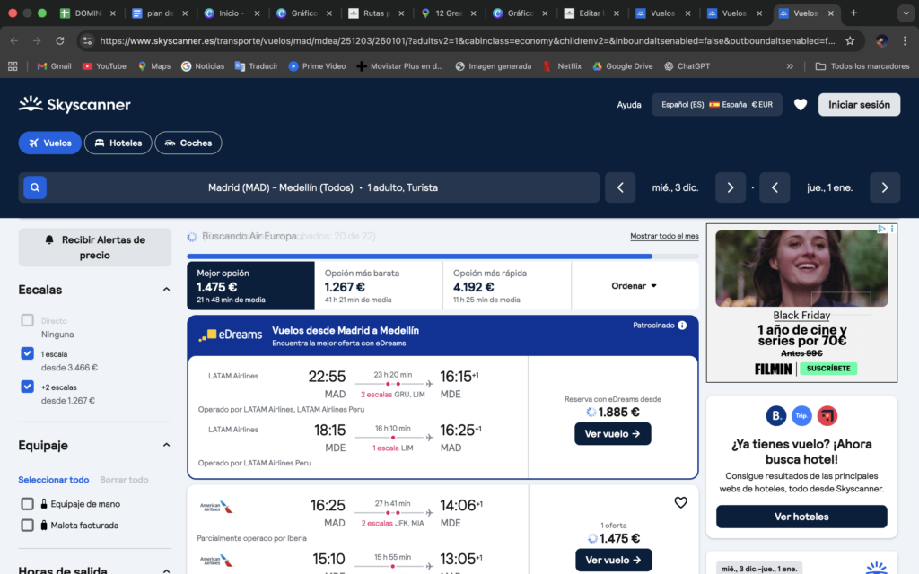Viewport: 919px width, 574px height.
Task: Bookmark this page with star icon
Action: pos(849,40)
